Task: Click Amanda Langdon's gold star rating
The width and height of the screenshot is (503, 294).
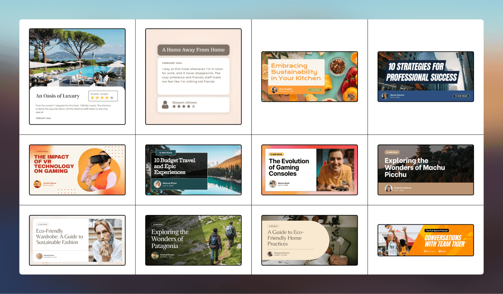Action: point(102,97)
